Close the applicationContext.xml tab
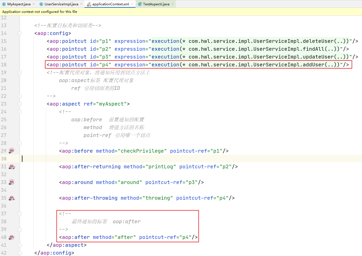This screenshot has width=362, height=256. [x=132, y=4]
